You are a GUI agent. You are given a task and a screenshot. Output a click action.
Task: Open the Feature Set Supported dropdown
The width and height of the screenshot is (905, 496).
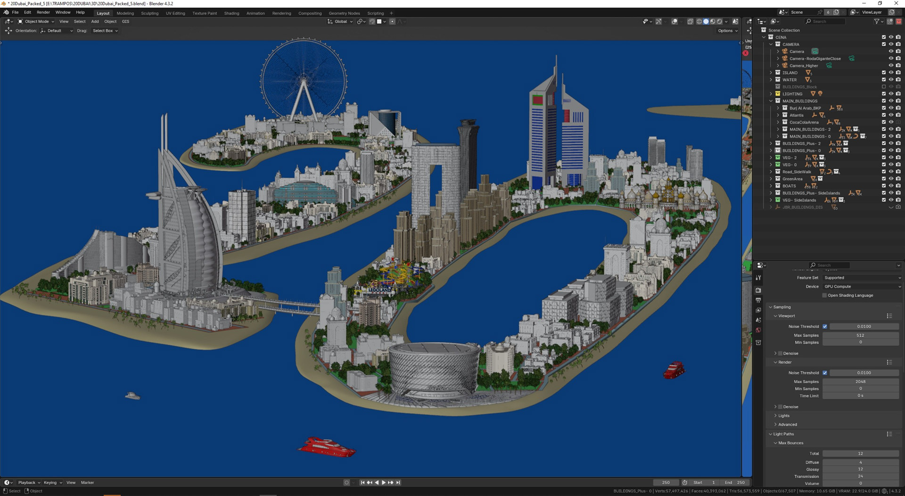[x=862, y=278]
